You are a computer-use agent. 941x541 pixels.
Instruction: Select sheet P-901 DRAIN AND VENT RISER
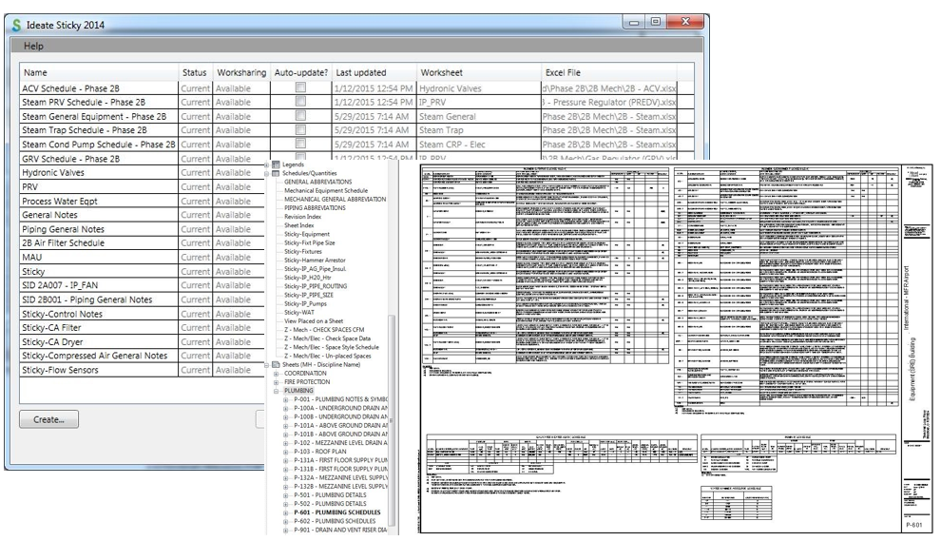point(340,531)
